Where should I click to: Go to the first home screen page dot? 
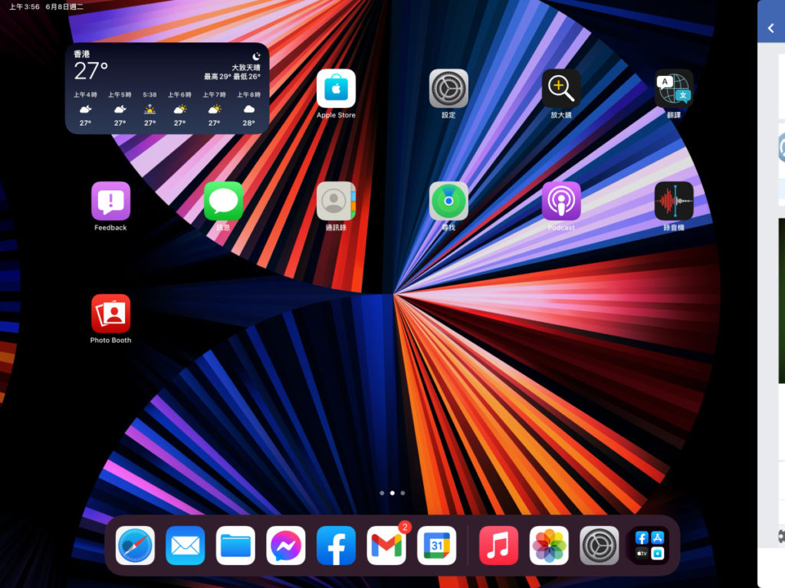coord(382,494)
